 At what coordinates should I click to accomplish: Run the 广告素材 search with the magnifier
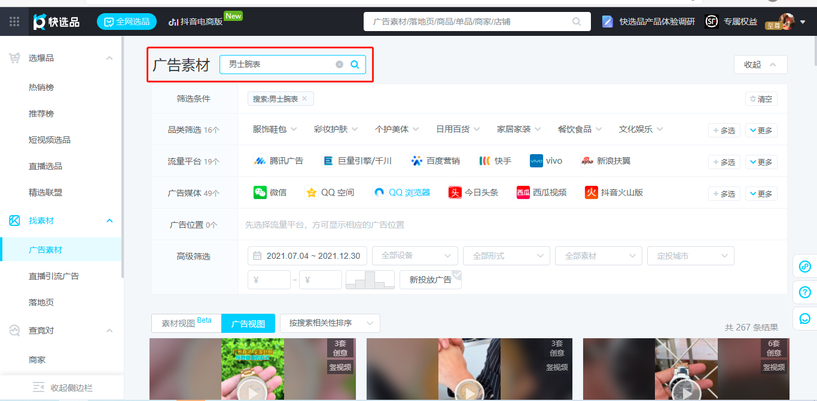coord(355,65)
